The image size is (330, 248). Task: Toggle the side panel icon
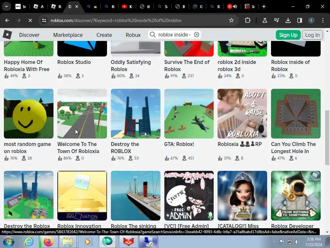click(299, 20)
